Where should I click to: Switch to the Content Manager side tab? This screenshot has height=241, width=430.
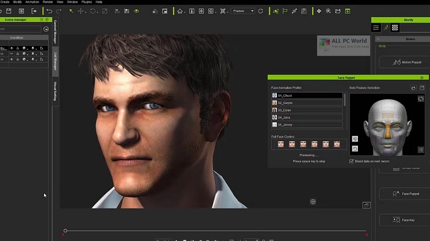55,32
